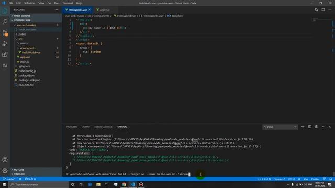Click the Windows Start button
This screenshot has width=335, height=188.
[4, 184]
